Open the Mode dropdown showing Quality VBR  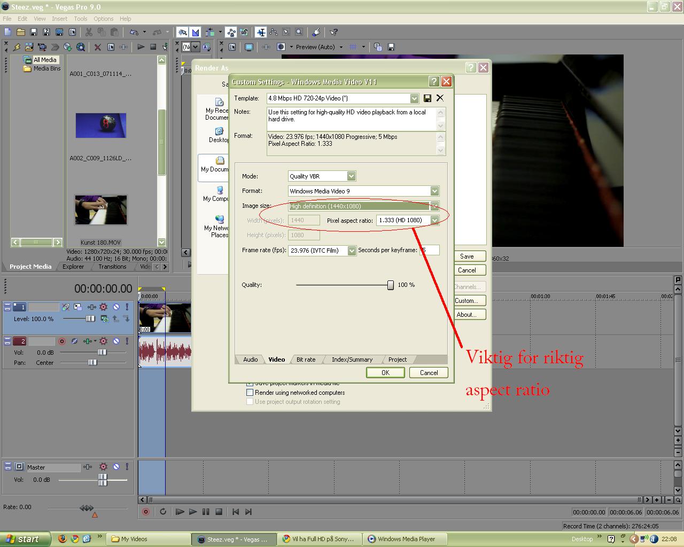pyautogui.click(x=351, y=176)
